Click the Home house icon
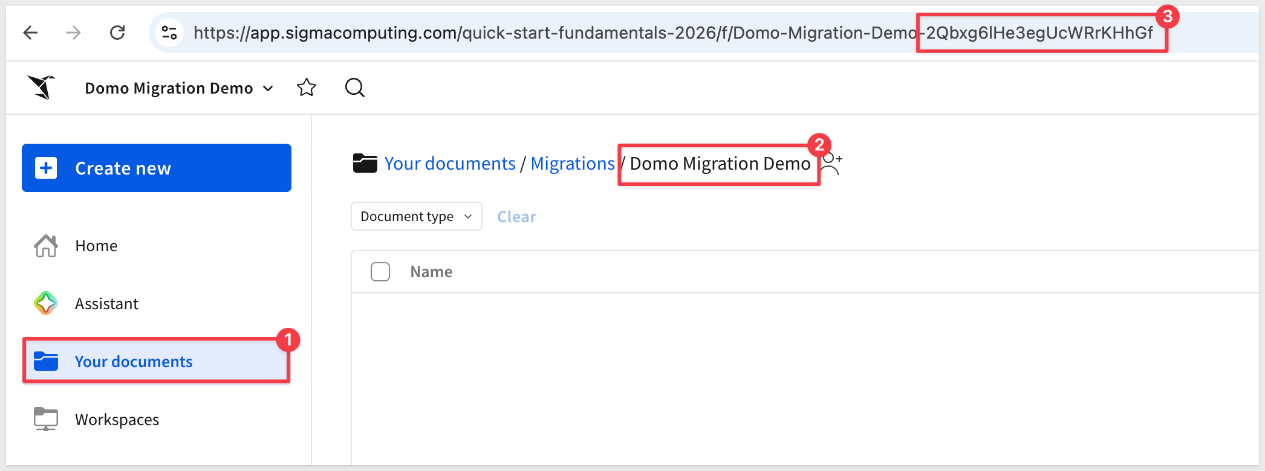 (x=46, y=246)
